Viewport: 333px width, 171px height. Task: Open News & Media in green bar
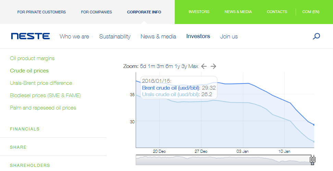pyautogui.click(x=238, y=12)
